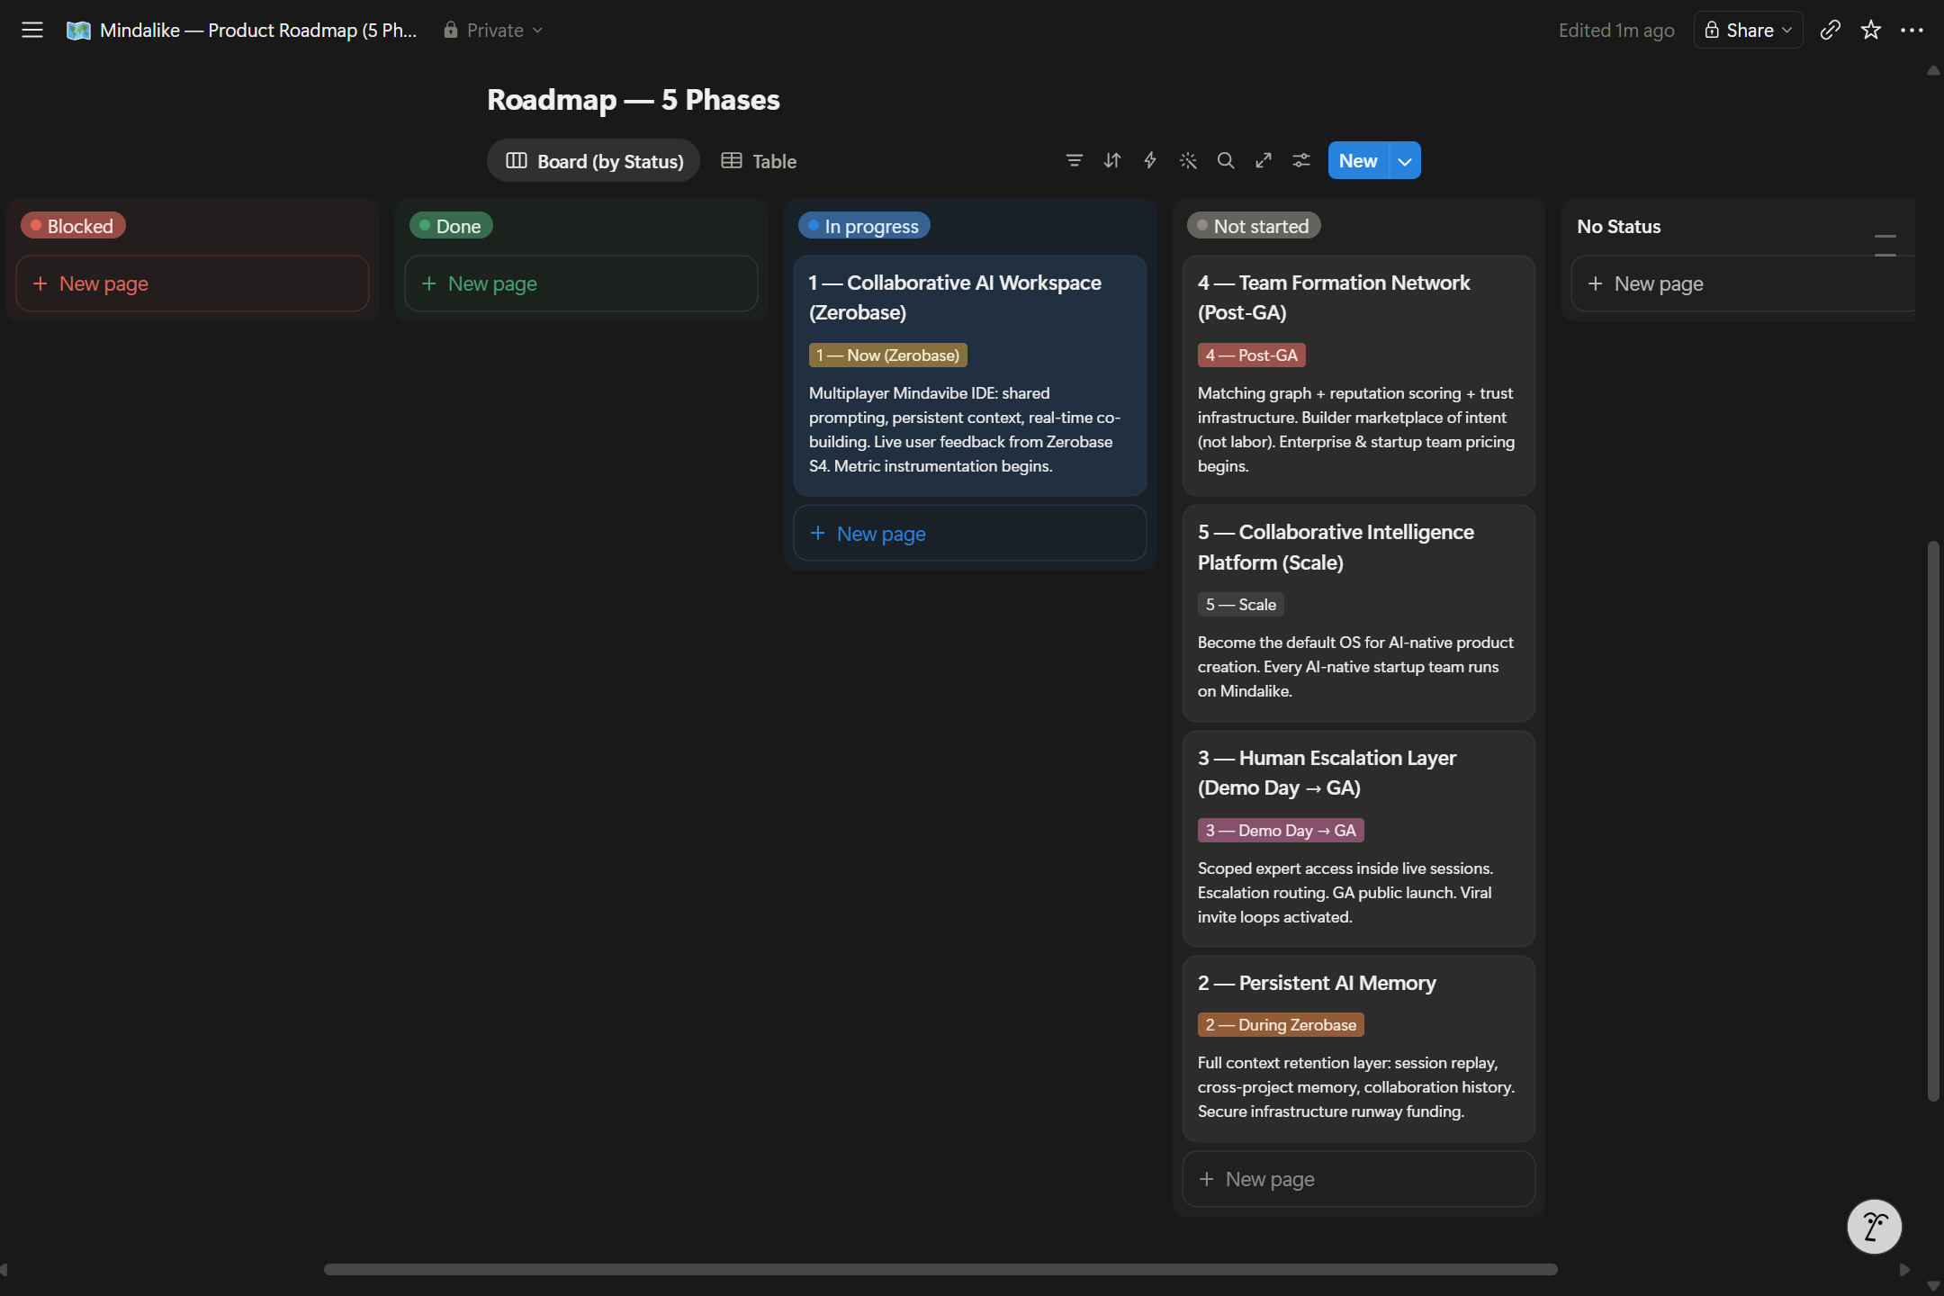
Task: Click the Scoped expert access description
Action: coord(1345,892)
